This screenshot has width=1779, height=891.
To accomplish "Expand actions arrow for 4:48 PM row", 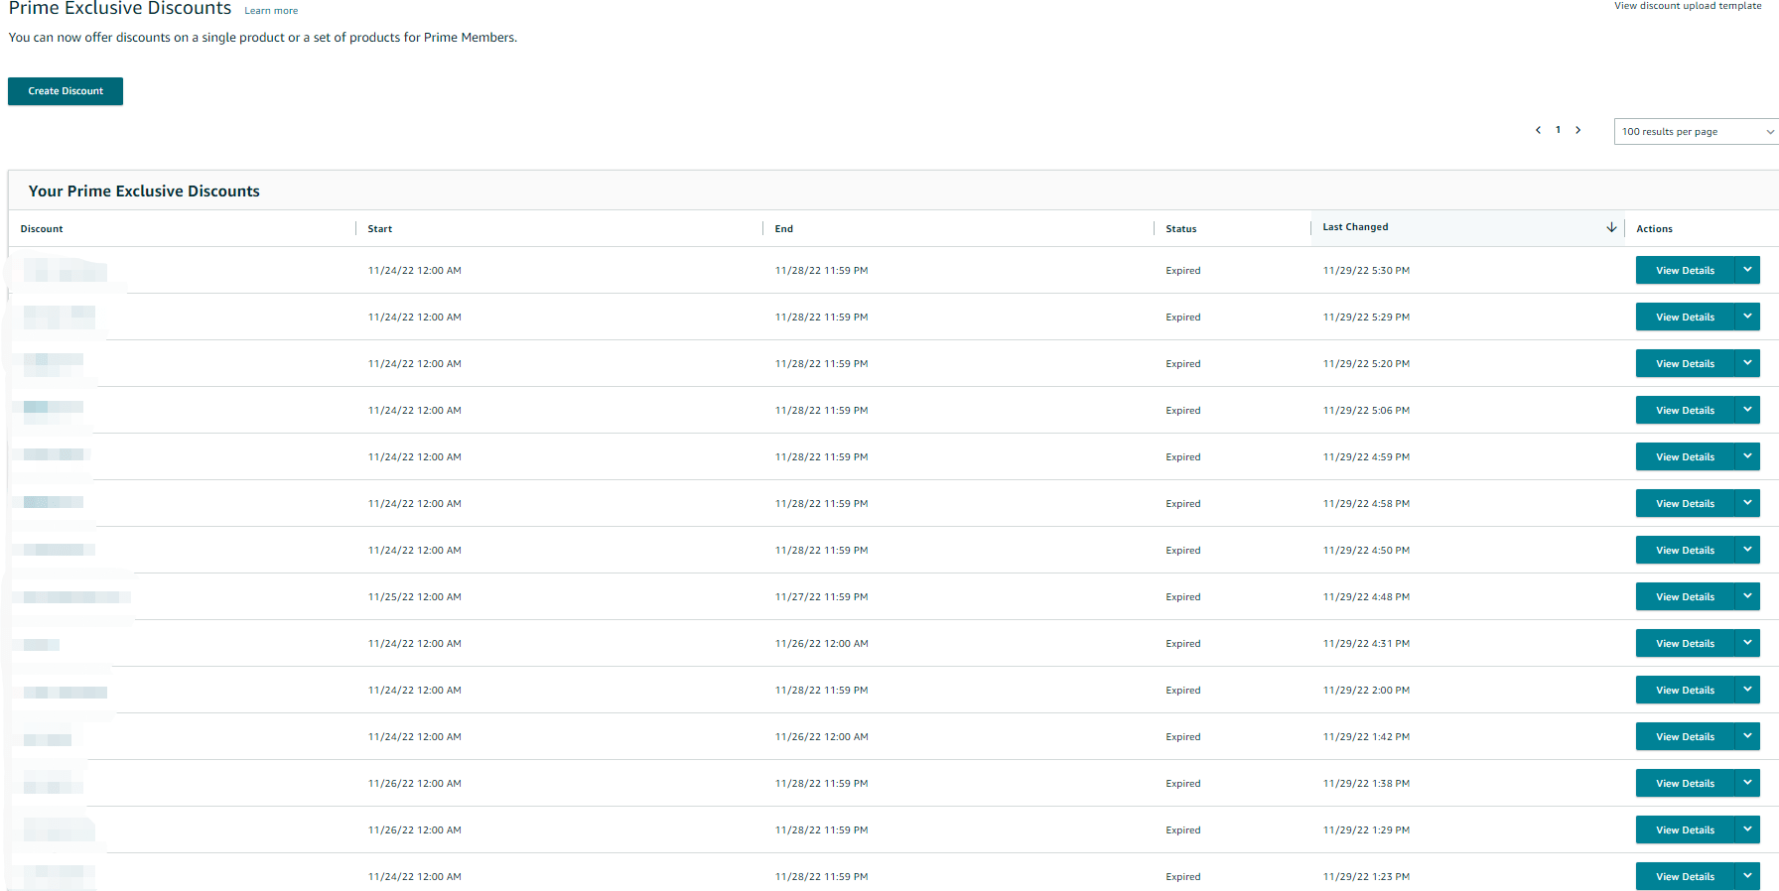I will click(x=1747, y=596).
